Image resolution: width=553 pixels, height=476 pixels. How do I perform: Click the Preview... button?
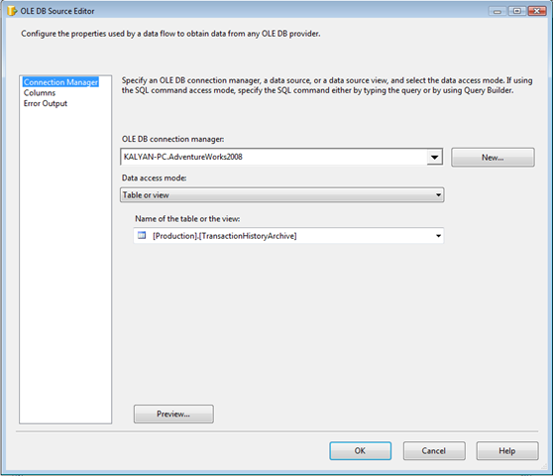click(x=173, y=414)
